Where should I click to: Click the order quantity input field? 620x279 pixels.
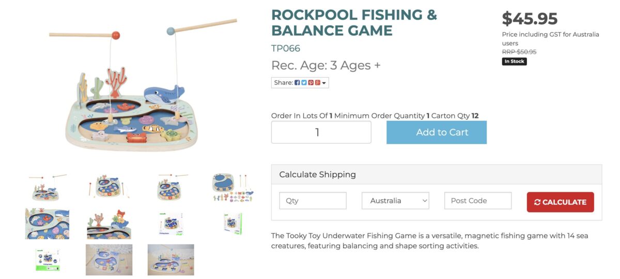coord(321,132)
